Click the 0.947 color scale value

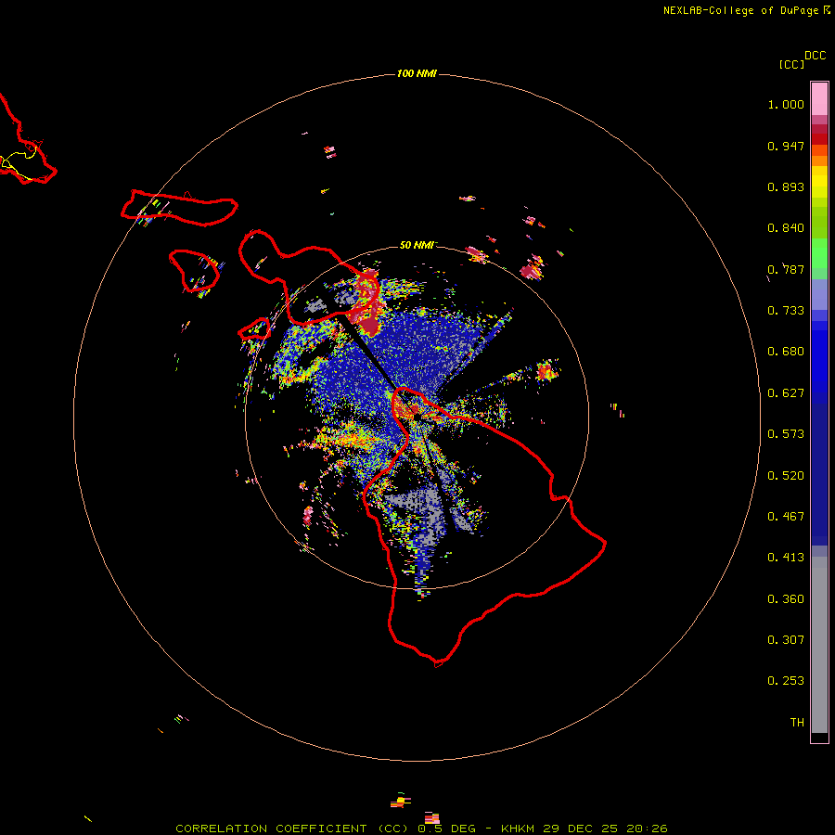coord(786,146)
